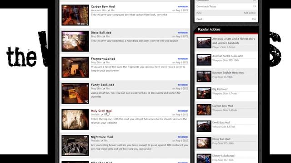Open Batman Bobble Head Mod popular addon
This screenshot has width=291, height=163.
(x=228, y=72)
